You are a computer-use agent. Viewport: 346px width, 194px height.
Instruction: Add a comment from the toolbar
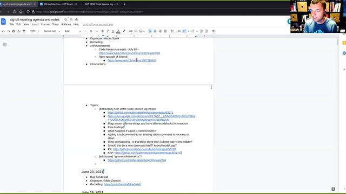pos(136,31)
